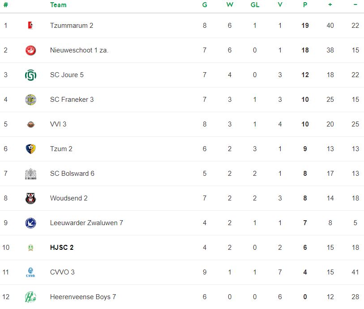The height and width of the screenshot is (309, 364).
Task: Click the HJSC 2 club logo
Action: (30, 248)
